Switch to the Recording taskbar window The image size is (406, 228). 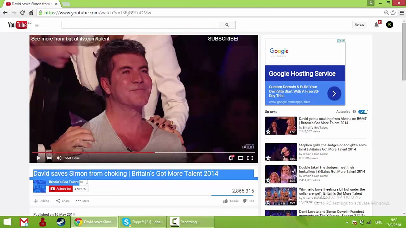click(191, 222)
